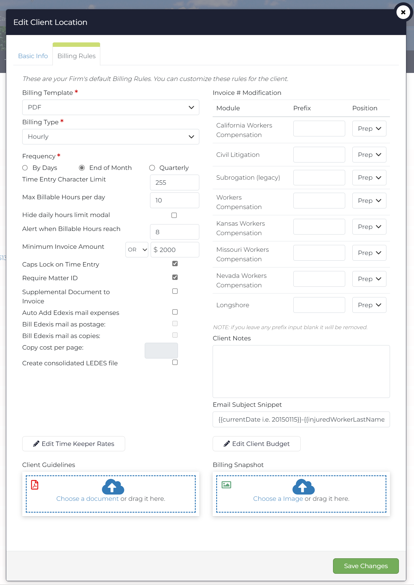Click the Longshore prefix field

pyautogui.click(x=319, y=305)
